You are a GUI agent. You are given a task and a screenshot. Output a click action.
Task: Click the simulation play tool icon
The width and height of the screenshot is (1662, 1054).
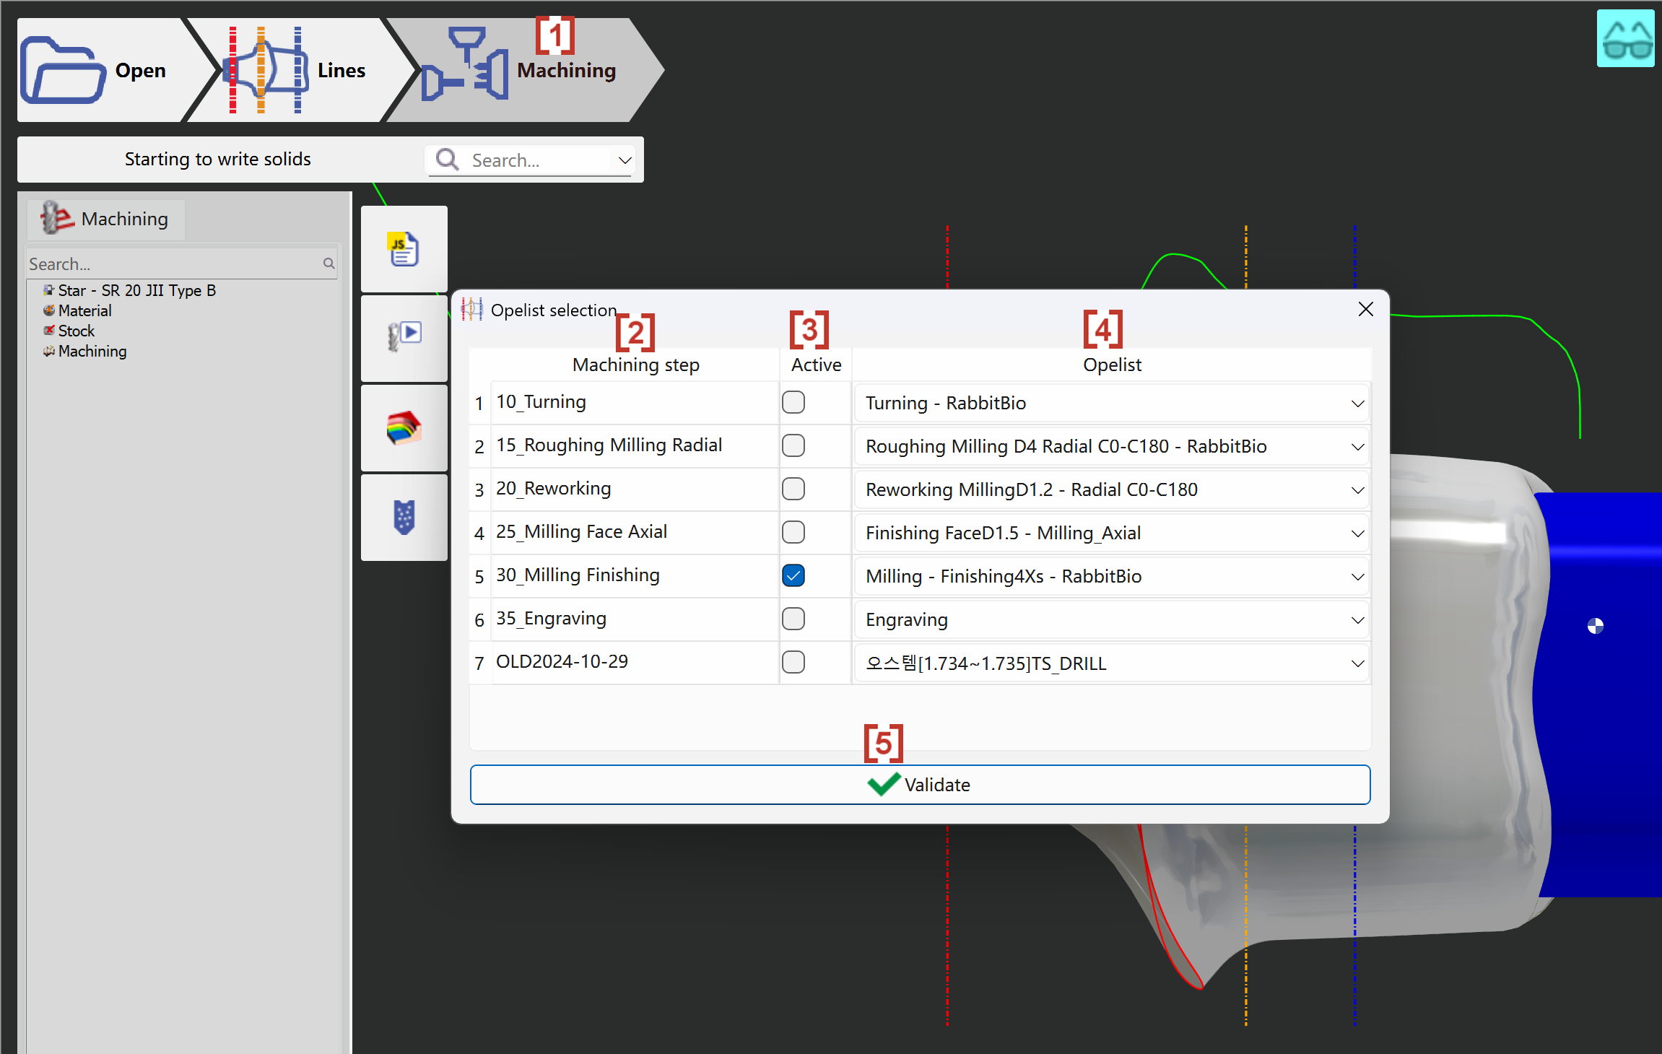coord(404,337)
